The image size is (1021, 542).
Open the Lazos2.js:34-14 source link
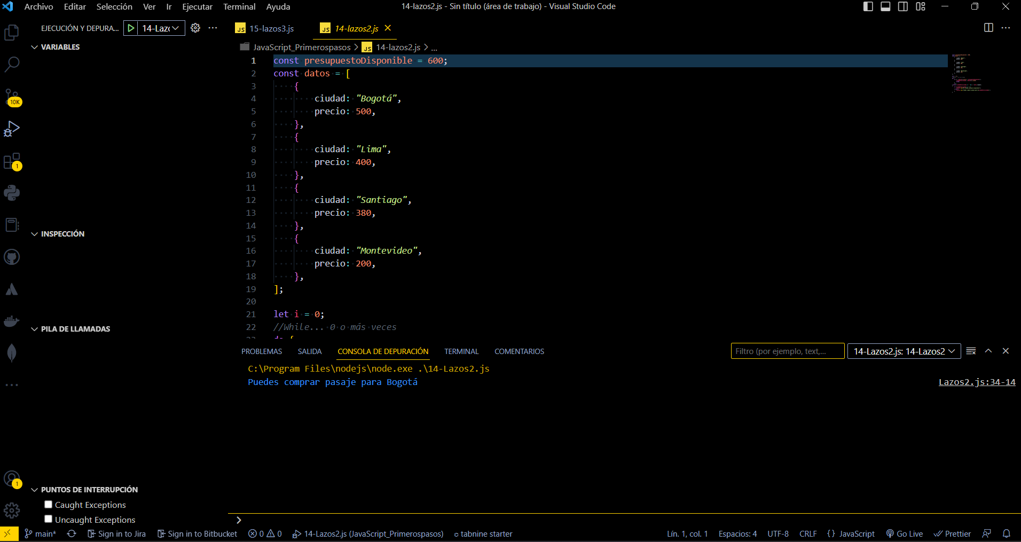[x=977, y=382]
